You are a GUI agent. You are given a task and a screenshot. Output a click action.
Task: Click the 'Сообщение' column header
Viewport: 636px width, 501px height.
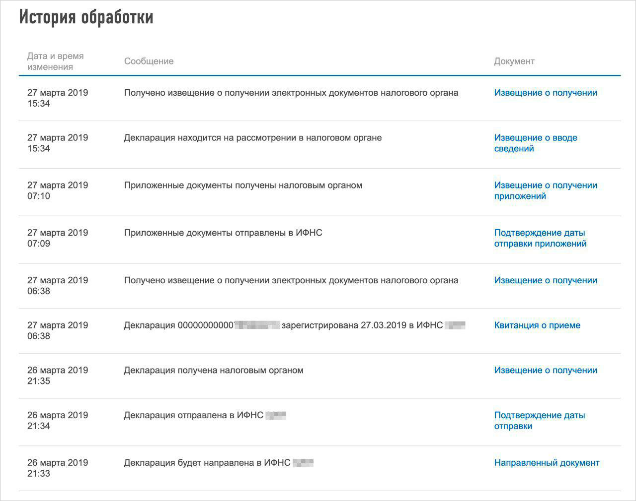[x=149, y=62]
